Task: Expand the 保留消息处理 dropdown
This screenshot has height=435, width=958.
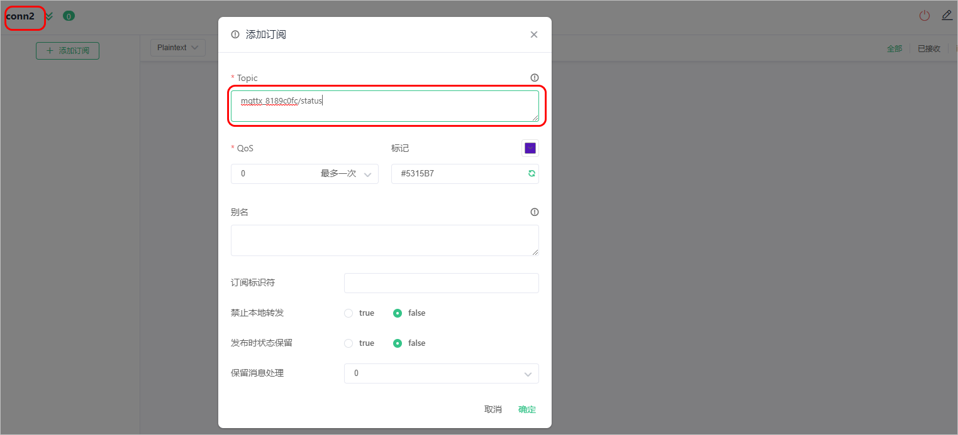Action: click(442, 373)
